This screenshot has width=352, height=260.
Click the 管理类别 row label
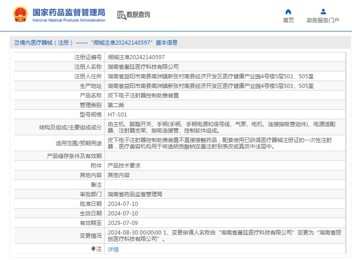(91, 105)
